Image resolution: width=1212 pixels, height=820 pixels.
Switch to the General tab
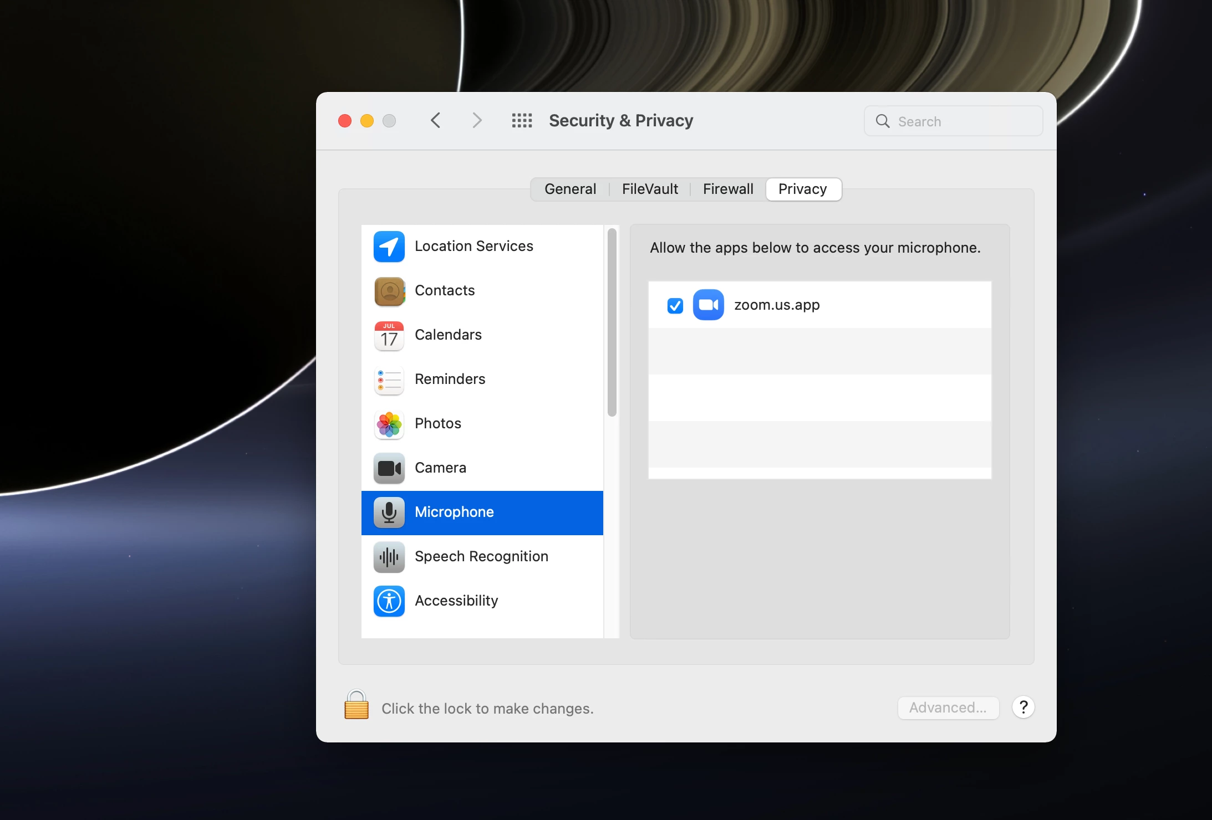tap(570, 189)
